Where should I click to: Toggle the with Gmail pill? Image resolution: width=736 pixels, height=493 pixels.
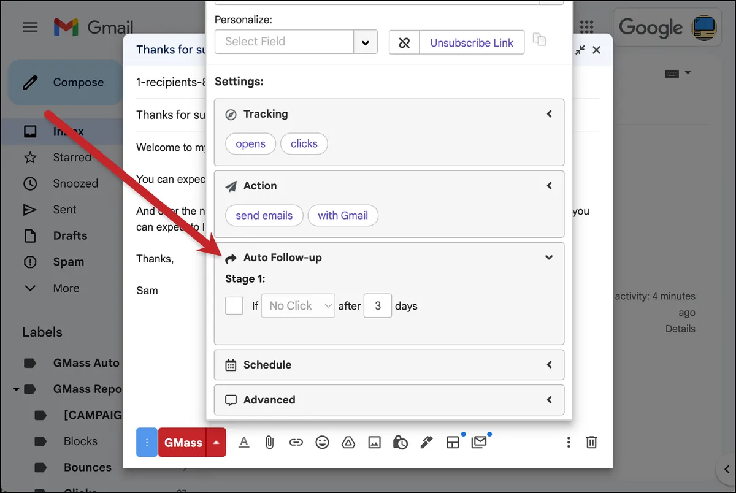[343, 215]
